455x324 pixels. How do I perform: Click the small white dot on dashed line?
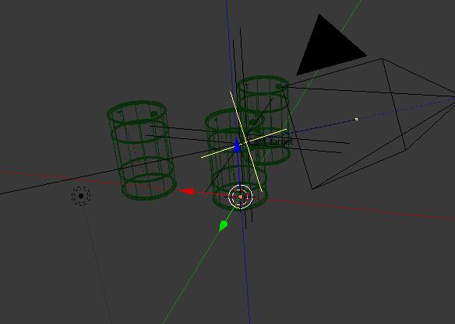[356, 119]
